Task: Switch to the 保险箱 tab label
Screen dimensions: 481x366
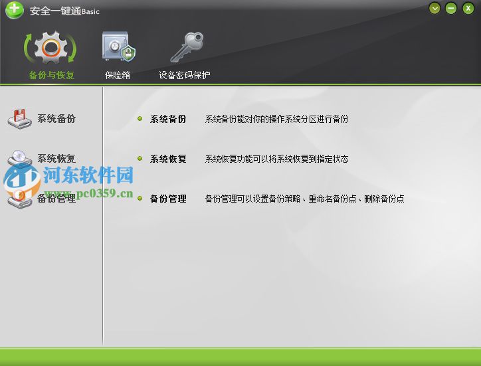Action: (118, 75)
